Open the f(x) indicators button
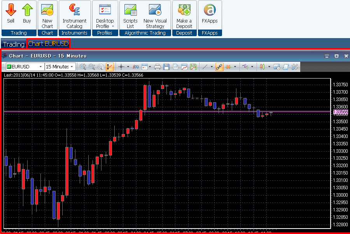This screenshot has width=350, height=234. point(136,67)
